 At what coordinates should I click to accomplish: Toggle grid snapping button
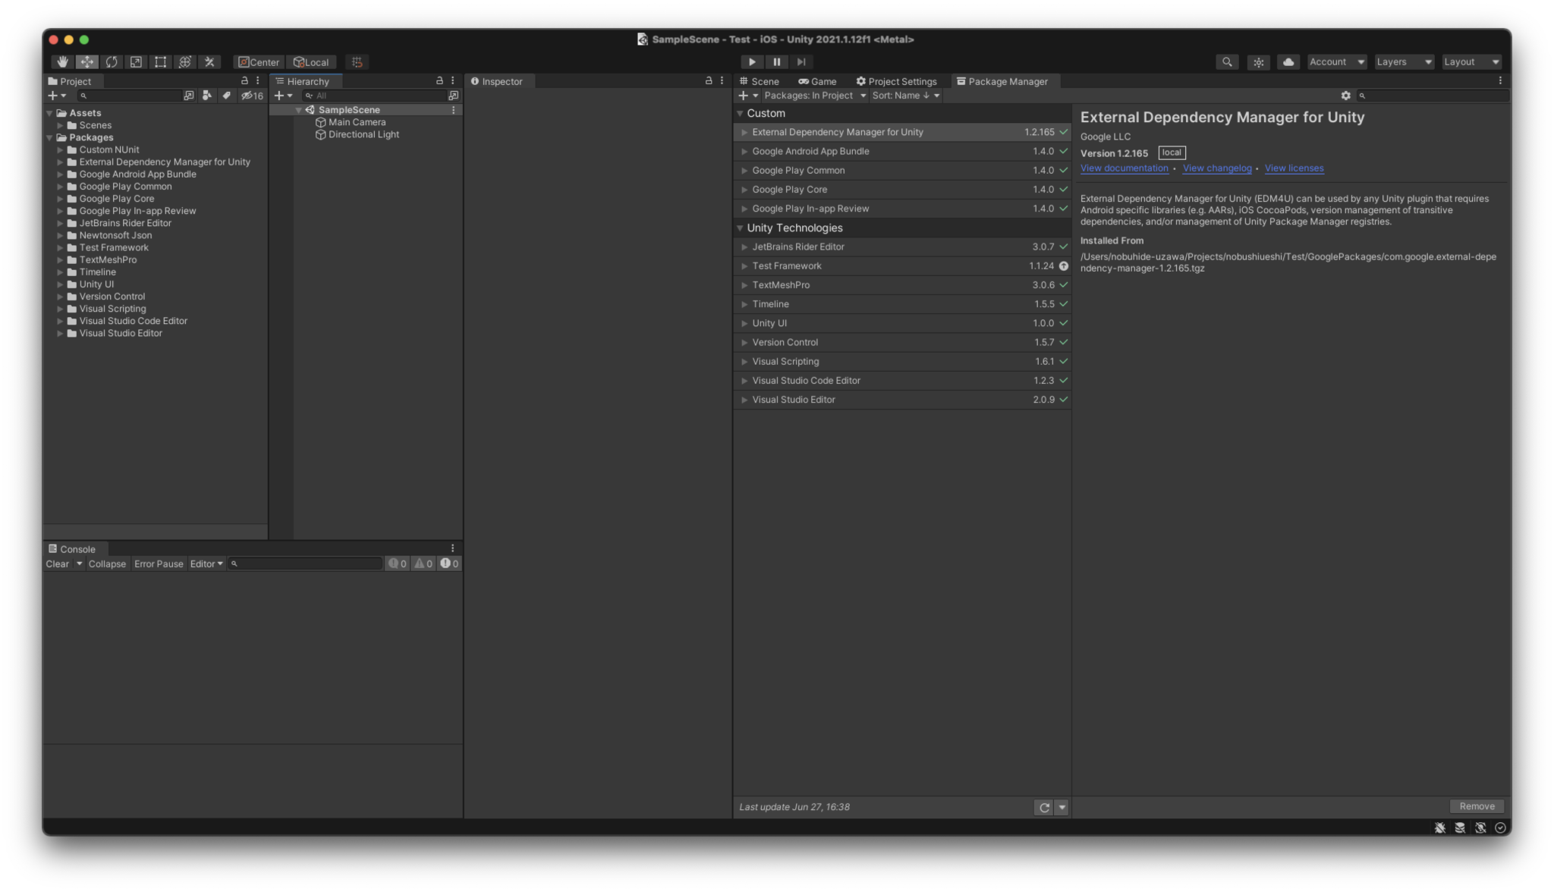coord(357,62)
